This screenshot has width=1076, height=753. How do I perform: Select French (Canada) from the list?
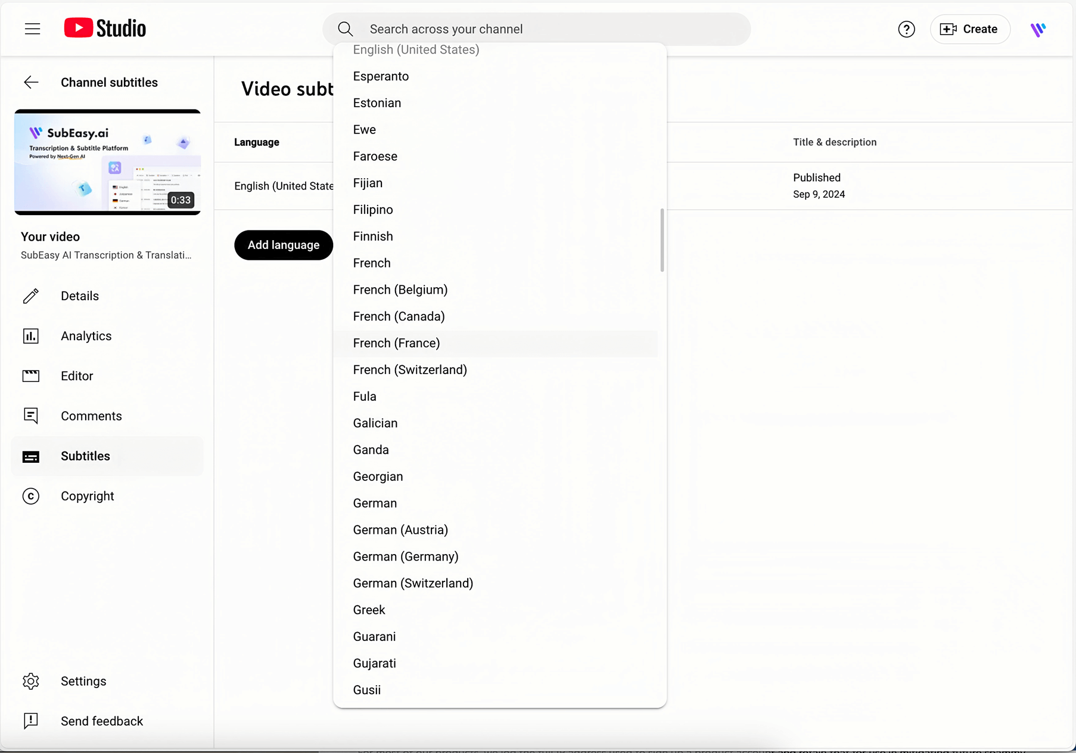tap(496, 316)
